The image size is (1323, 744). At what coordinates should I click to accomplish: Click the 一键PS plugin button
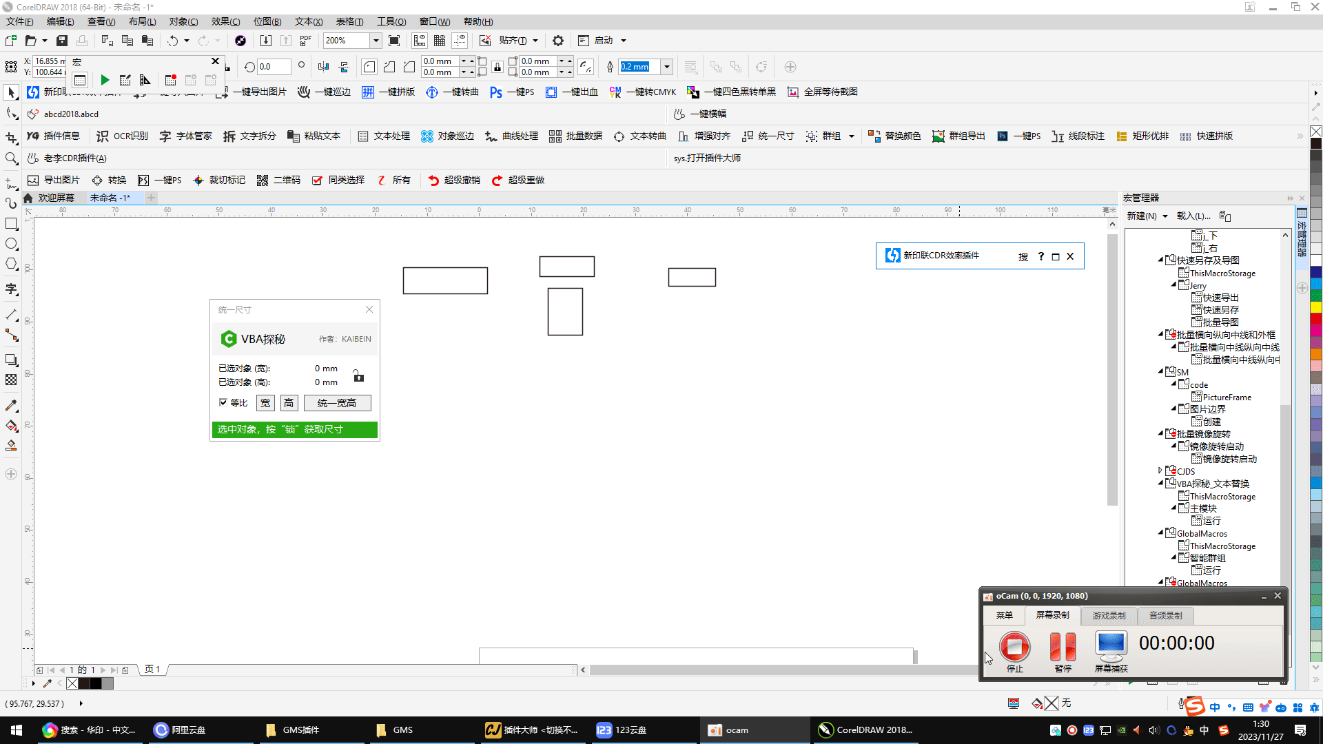click(512, 92)
